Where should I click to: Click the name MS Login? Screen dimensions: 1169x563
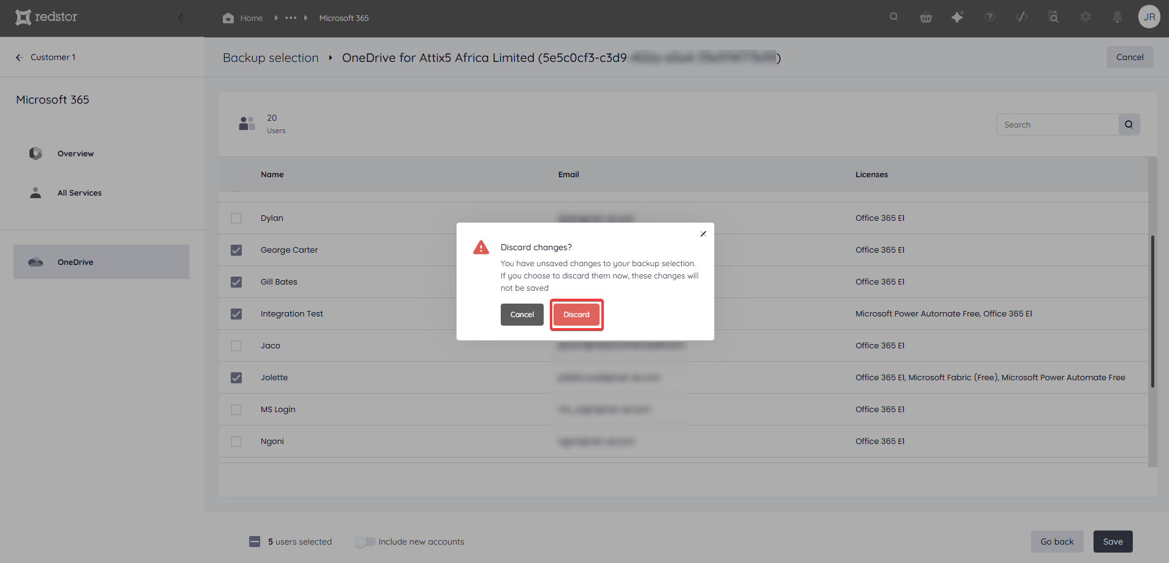[278, 410]
